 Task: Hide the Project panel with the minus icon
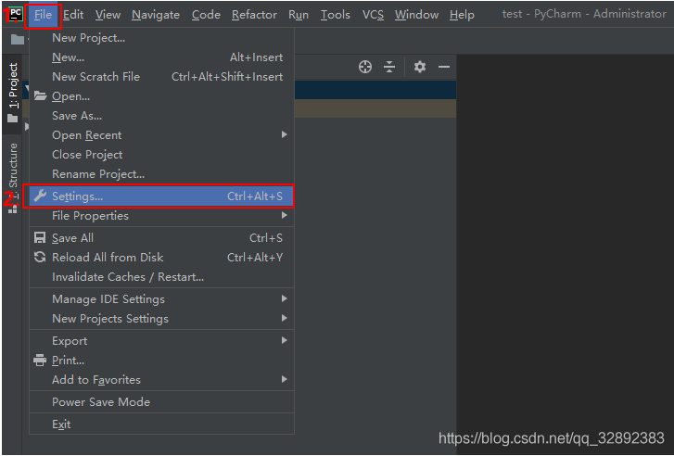click(444, 67)
